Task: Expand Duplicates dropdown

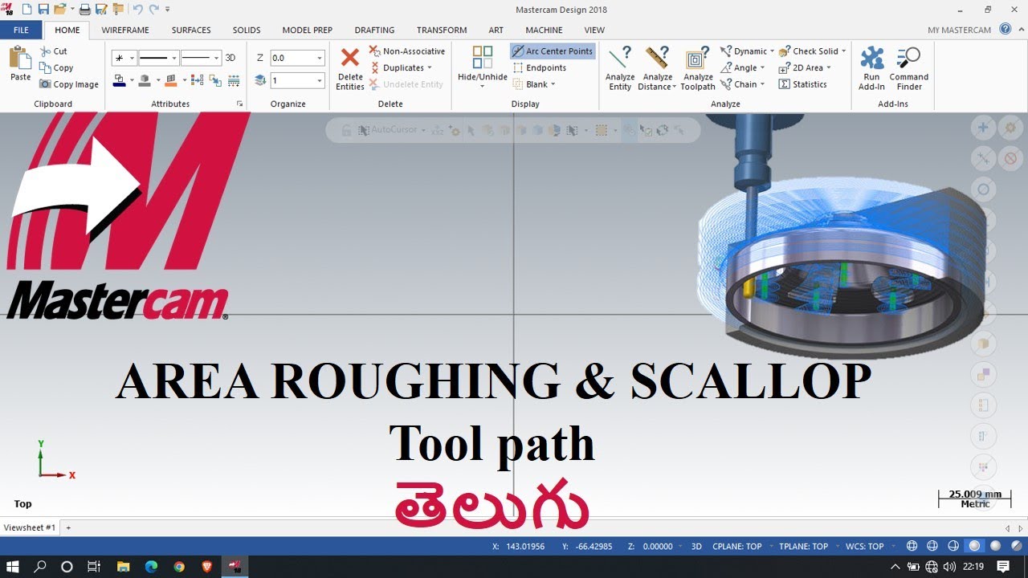Action: (x=430, y=68)
